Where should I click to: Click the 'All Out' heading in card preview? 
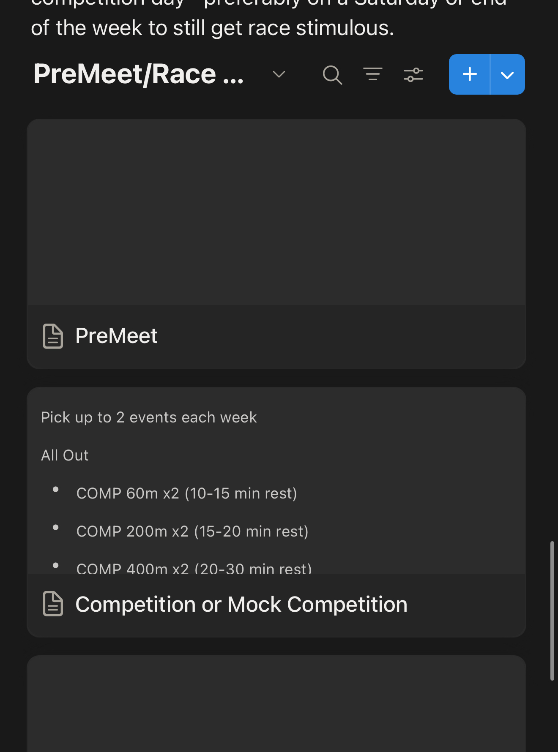pyautogui.click(x=65, y=455)
